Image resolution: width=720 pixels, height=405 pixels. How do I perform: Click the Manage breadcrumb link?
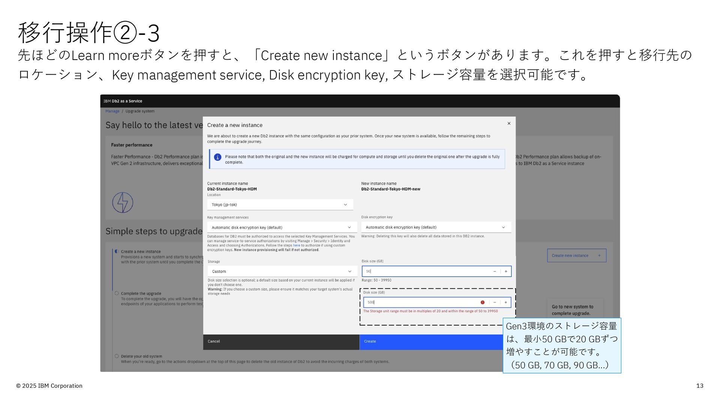[x=112, y=111]
